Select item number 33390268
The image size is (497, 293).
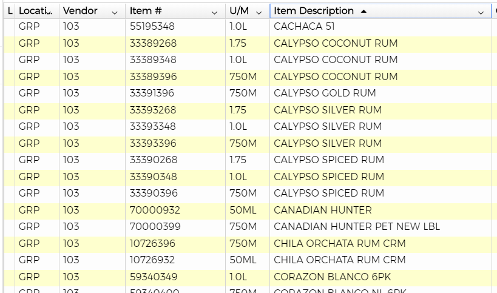[154, 160]
